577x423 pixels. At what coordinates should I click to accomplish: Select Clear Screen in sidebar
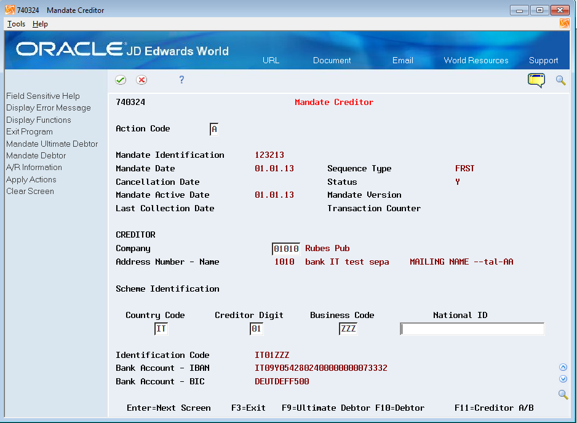30,191
